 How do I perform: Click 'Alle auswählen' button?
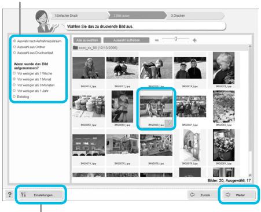(x=87, y=40)
